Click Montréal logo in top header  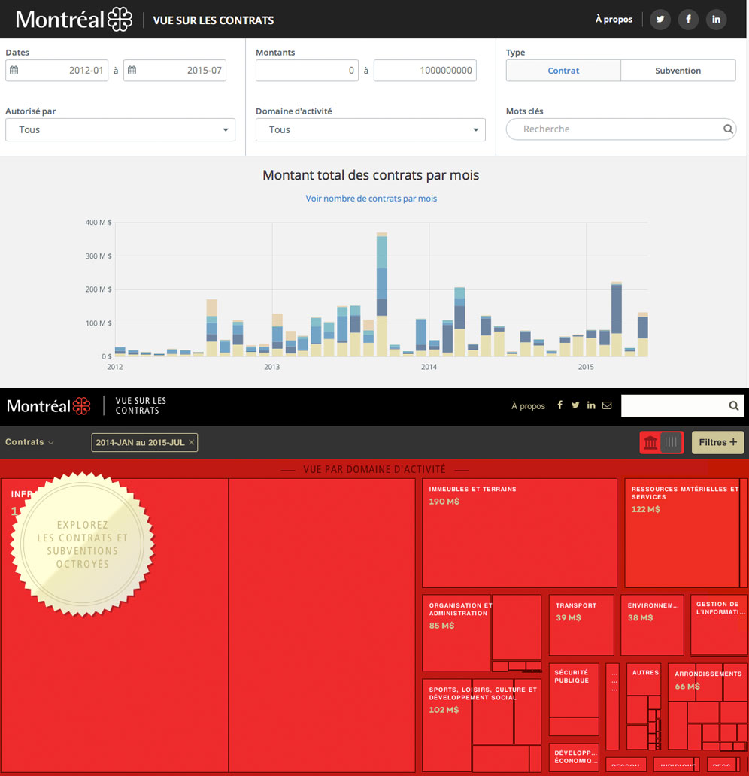point(74,20)
